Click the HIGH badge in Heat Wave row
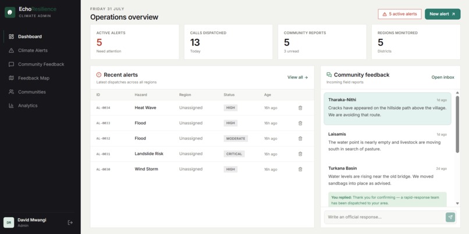469x234 pixels. click(230, 108)
